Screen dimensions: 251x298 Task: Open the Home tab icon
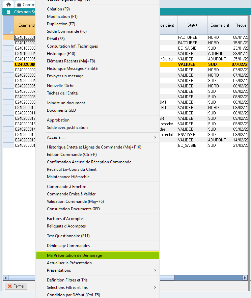coord(9,4)
